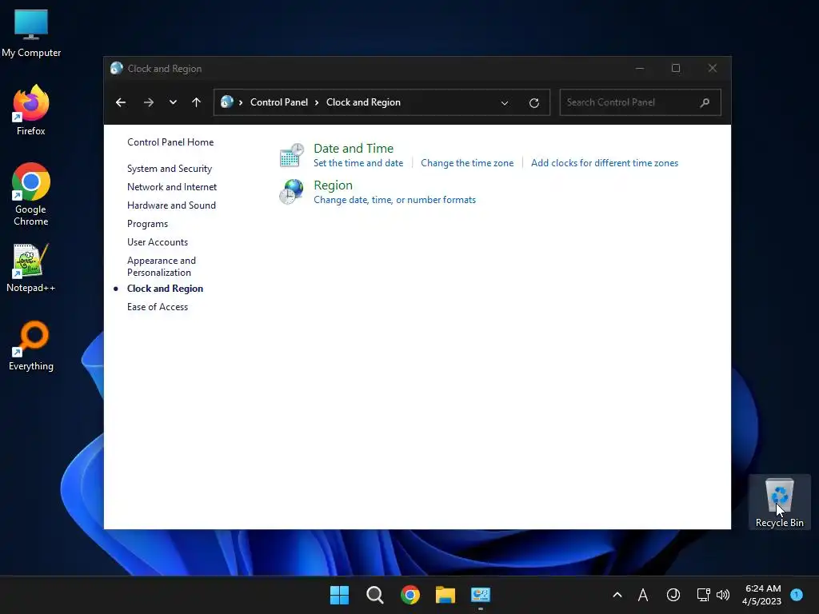Open Appearance and Personalization category
The width and height of the screenshot is (819, 614).
pyautogui.click(x=162, y=266)
